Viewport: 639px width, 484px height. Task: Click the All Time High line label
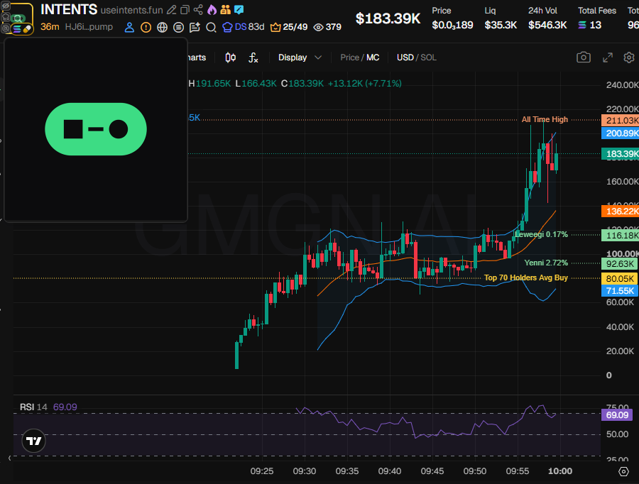(545, 119)
